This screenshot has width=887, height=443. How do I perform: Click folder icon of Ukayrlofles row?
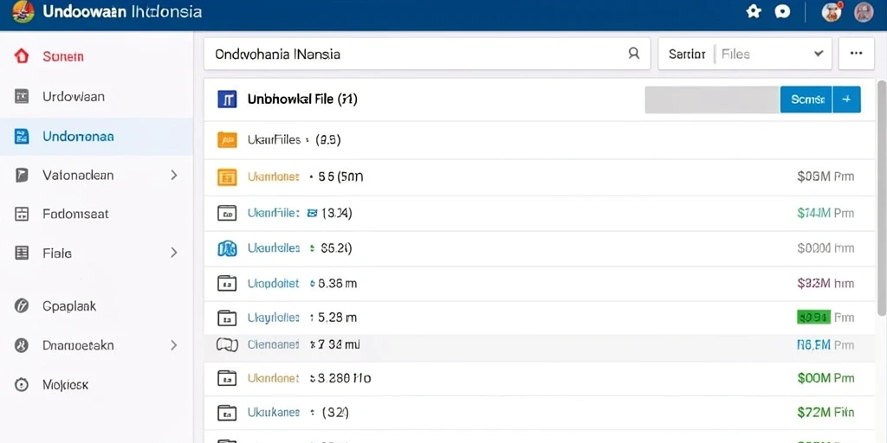click(x=226, y=318)
